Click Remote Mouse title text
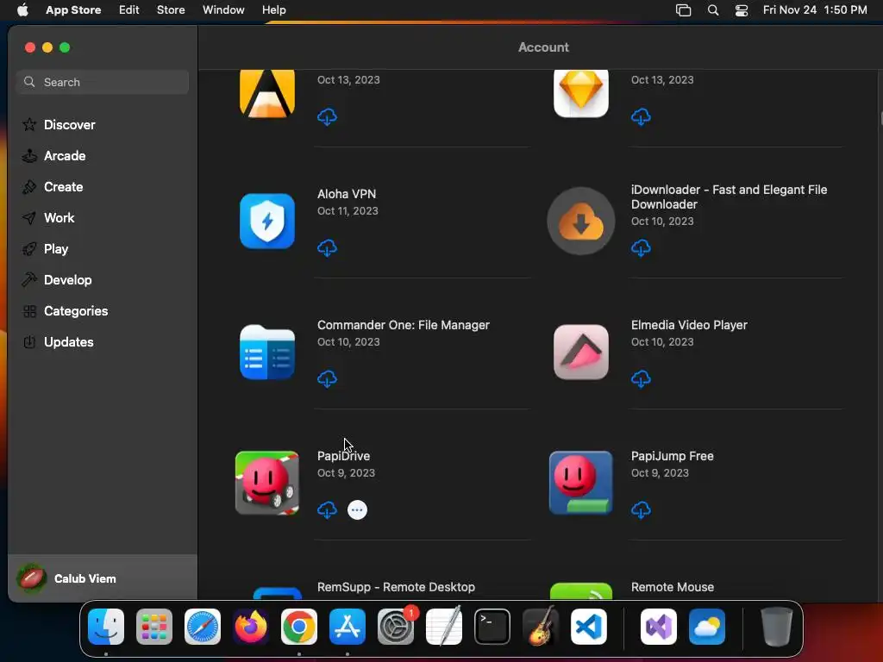The image size is (883, 662). coord(673,587)
